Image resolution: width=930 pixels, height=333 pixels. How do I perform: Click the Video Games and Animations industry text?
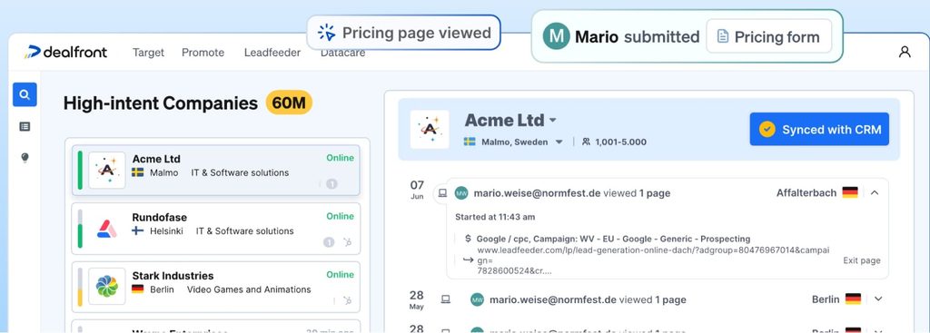249,289
